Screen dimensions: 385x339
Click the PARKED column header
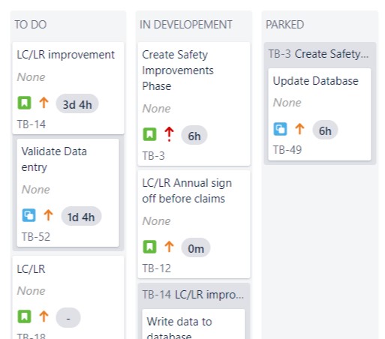[x=284, y=25]
